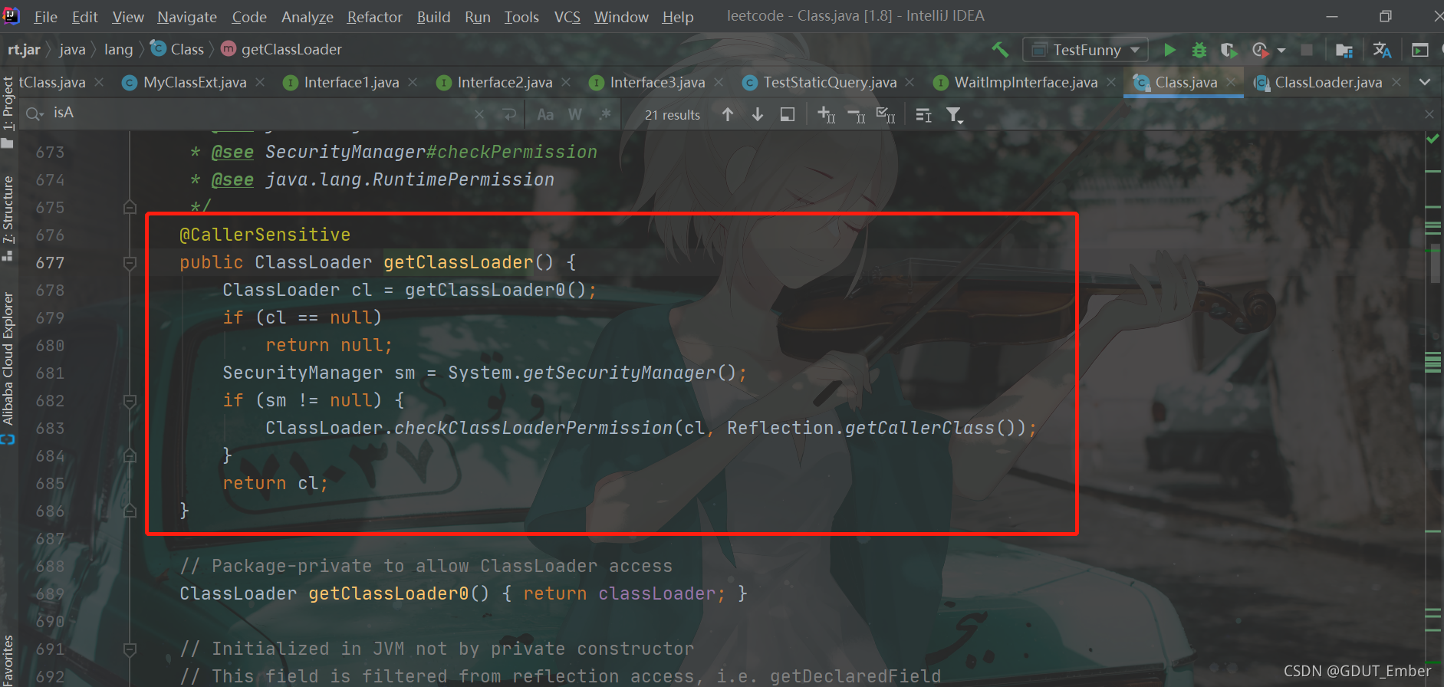Toggle Match Case Aa option
Viewport: 1444px width, 687px height.
(x=545, y=114)
